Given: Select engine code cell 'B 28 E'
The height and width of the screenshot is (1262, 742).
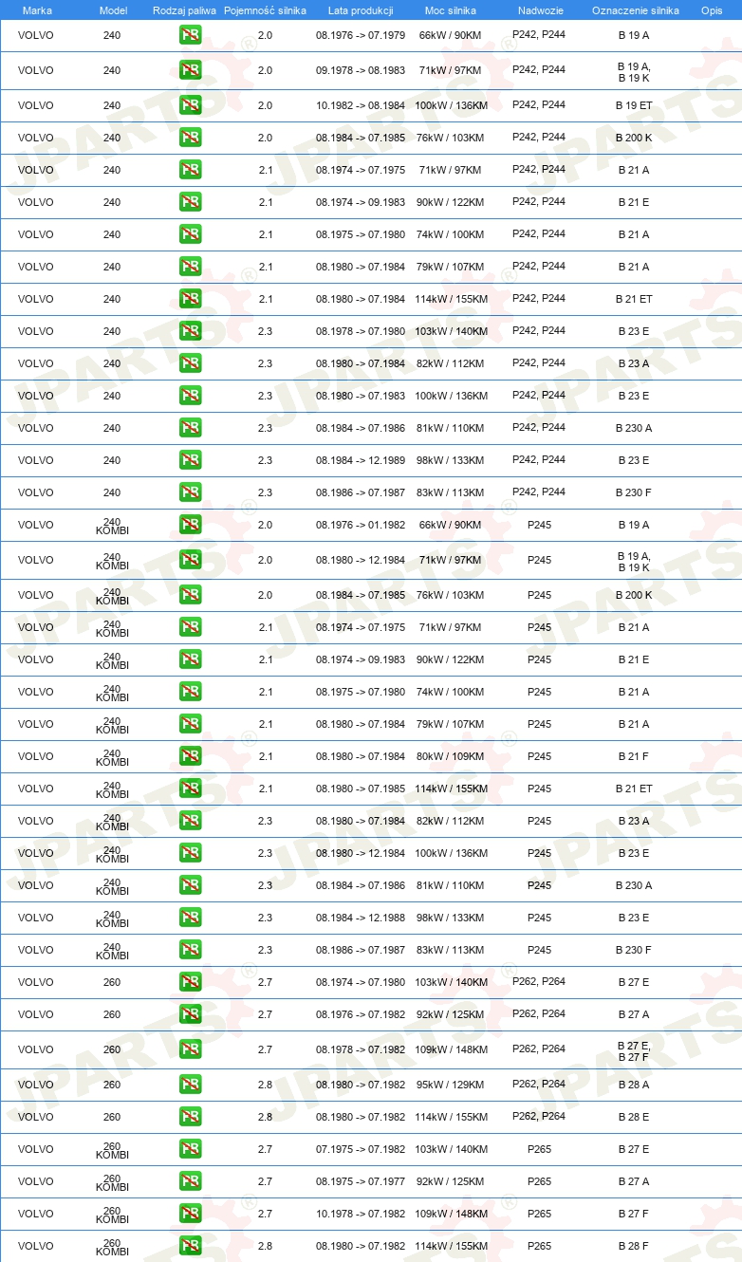Looking at the screenshot, I should pyautogui.click(x=634, y=1117).
